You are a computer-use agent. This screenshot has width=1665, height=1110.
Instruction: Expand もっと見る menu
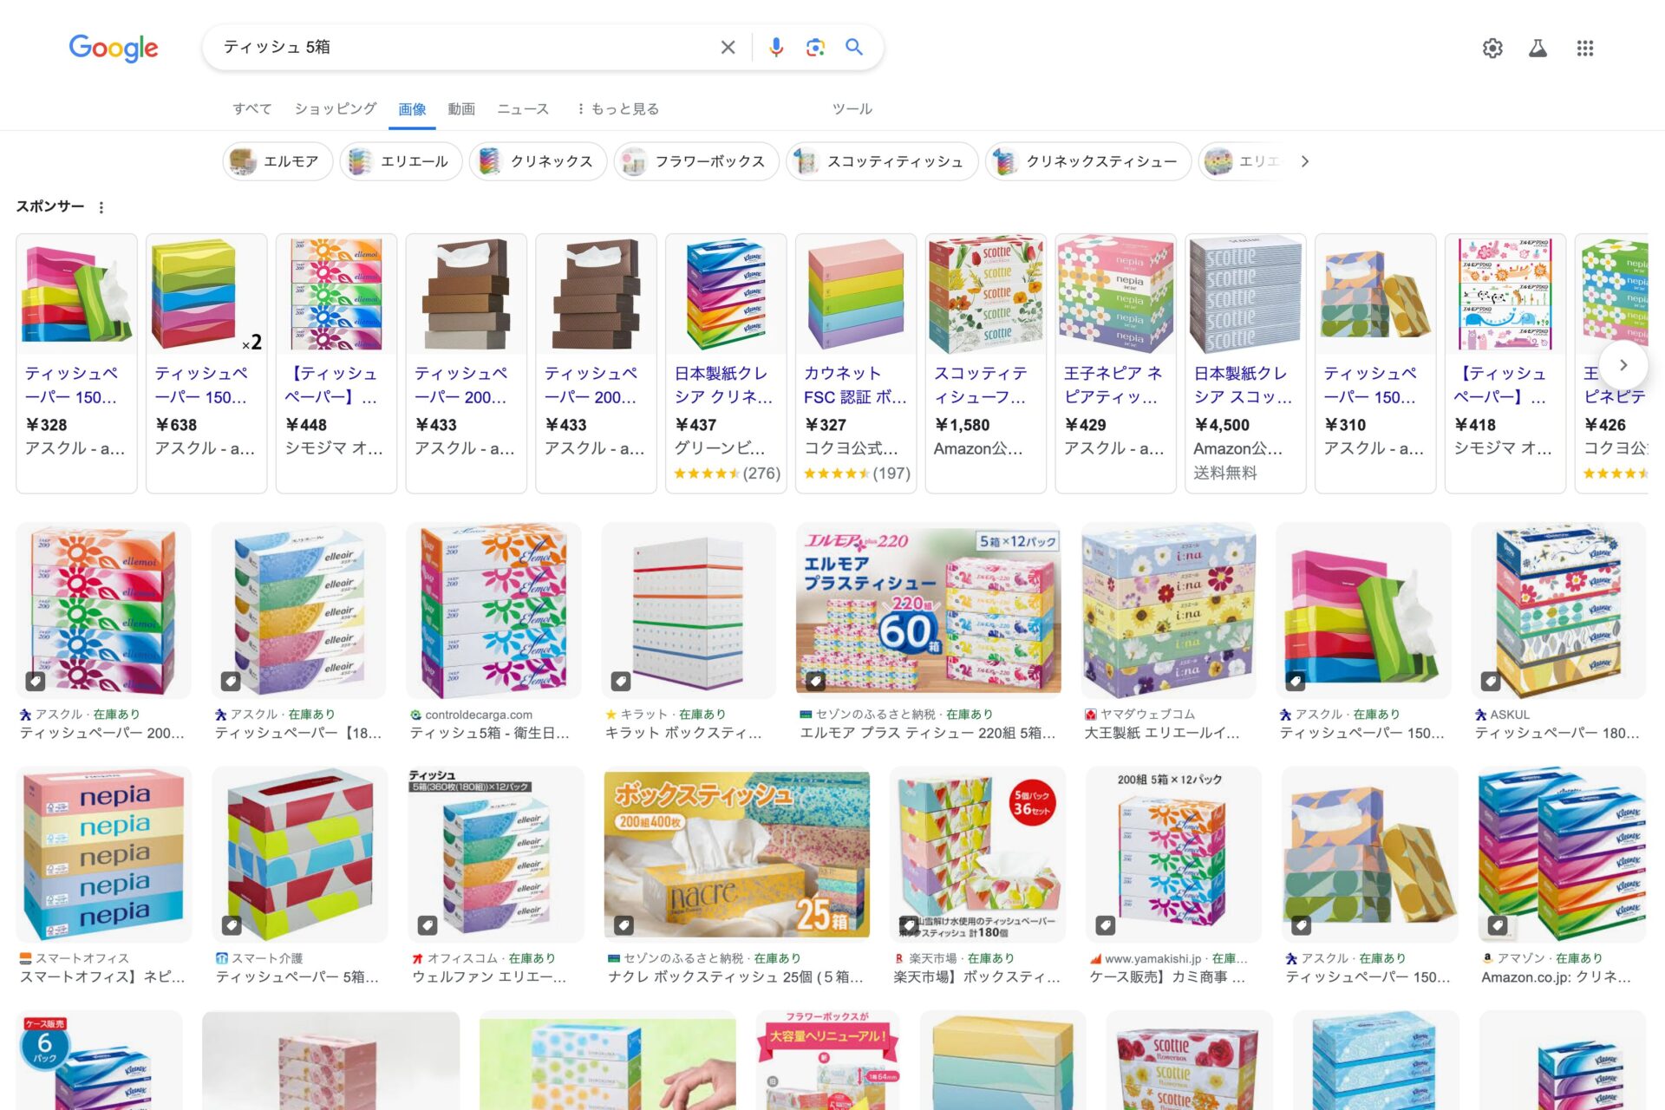pyautogui.click(x=617, y=108)
